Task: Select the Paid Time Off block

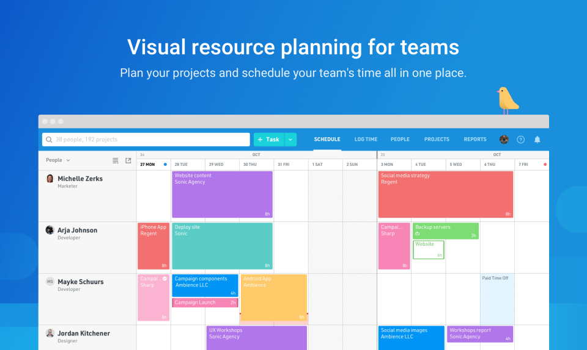Action: click(x=497, y=299)
